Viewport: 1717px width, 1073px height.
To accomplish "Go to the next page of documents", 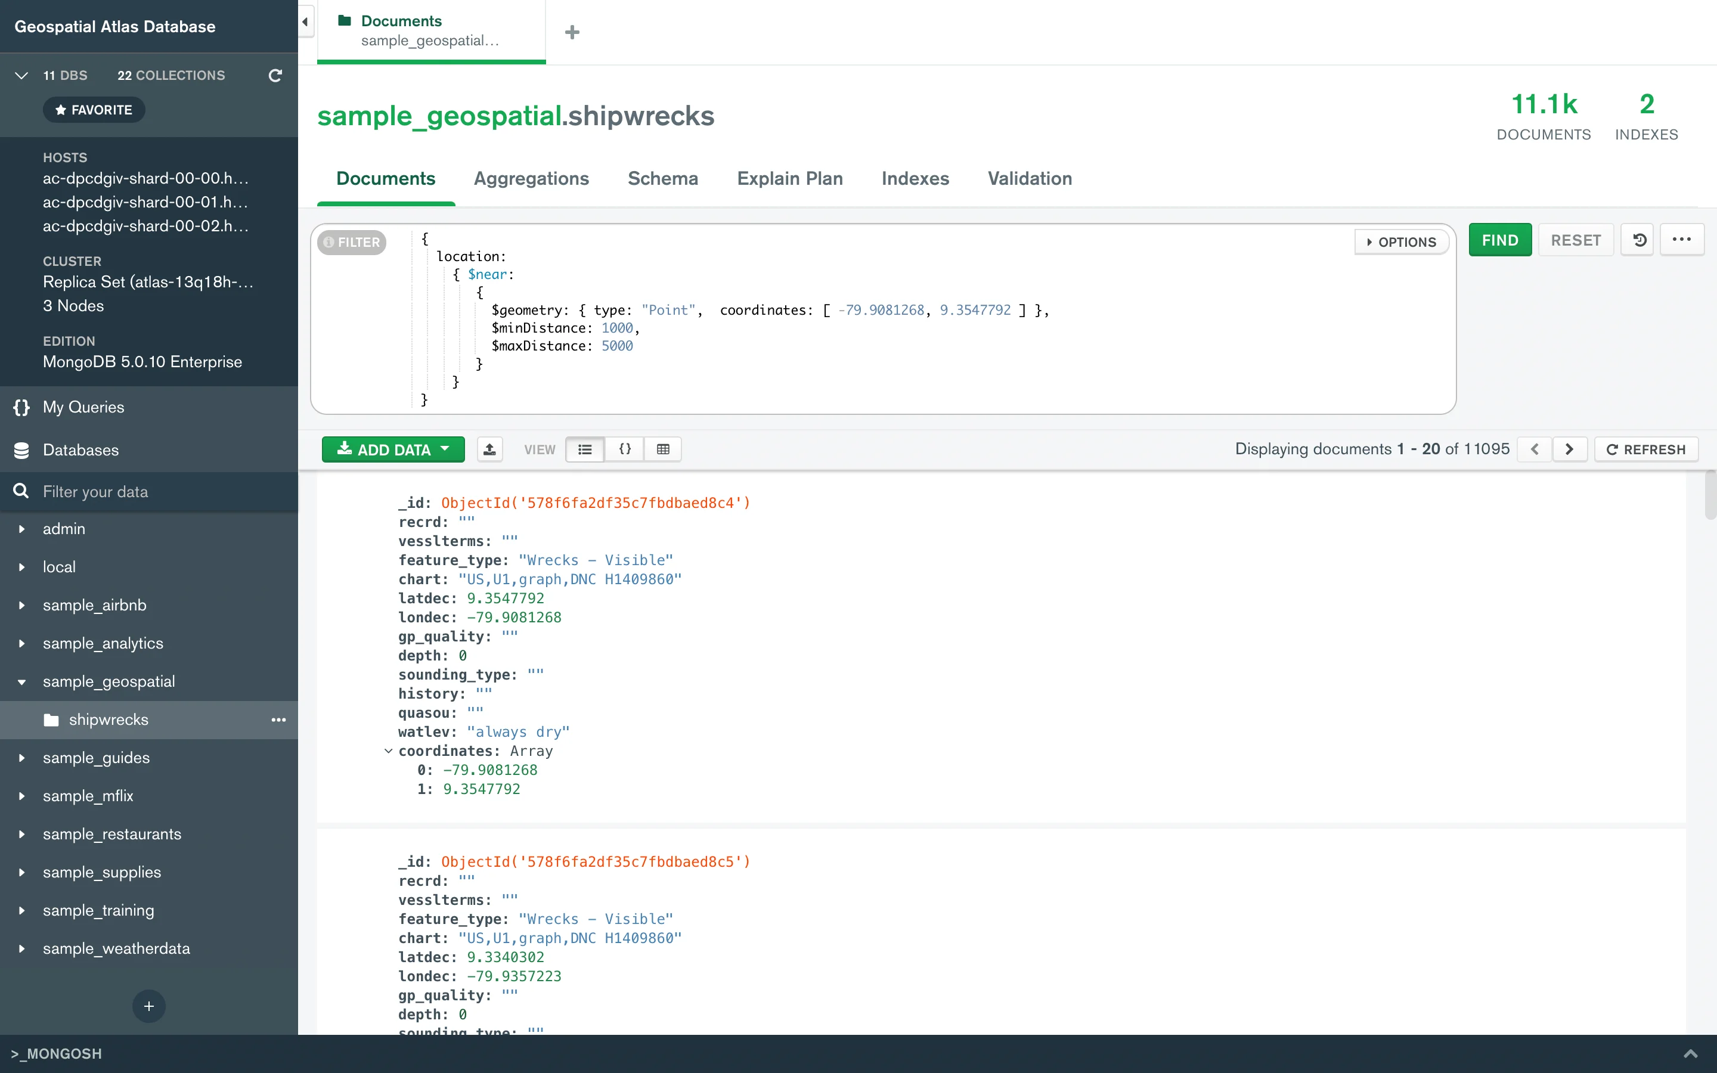I will point(1569,449).
